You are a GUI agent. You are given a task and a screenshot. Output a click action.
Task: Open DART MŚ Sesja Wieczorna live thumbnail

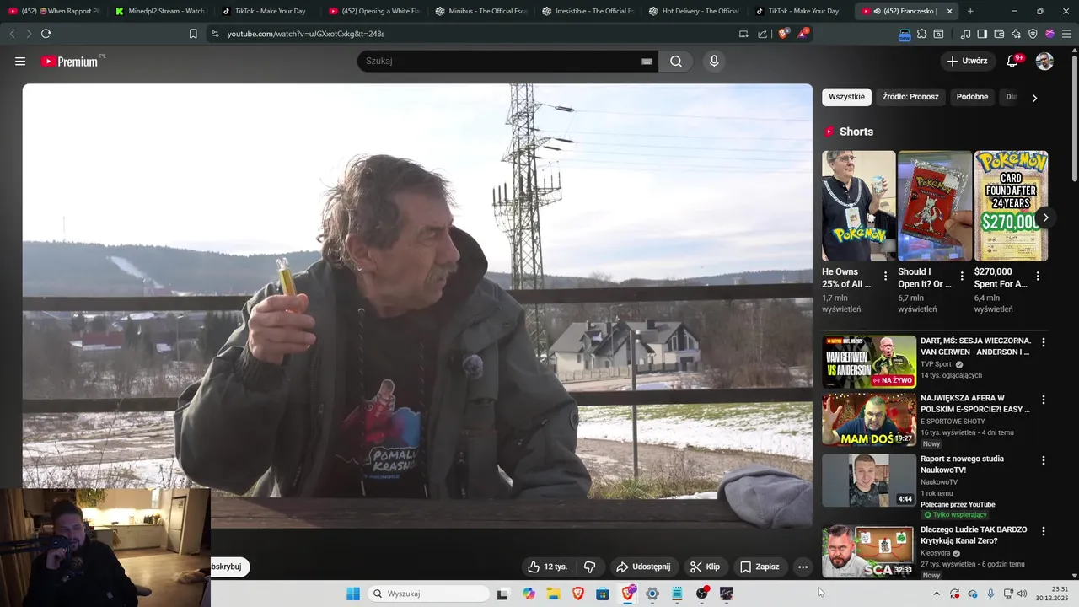[x=869, y=362]
